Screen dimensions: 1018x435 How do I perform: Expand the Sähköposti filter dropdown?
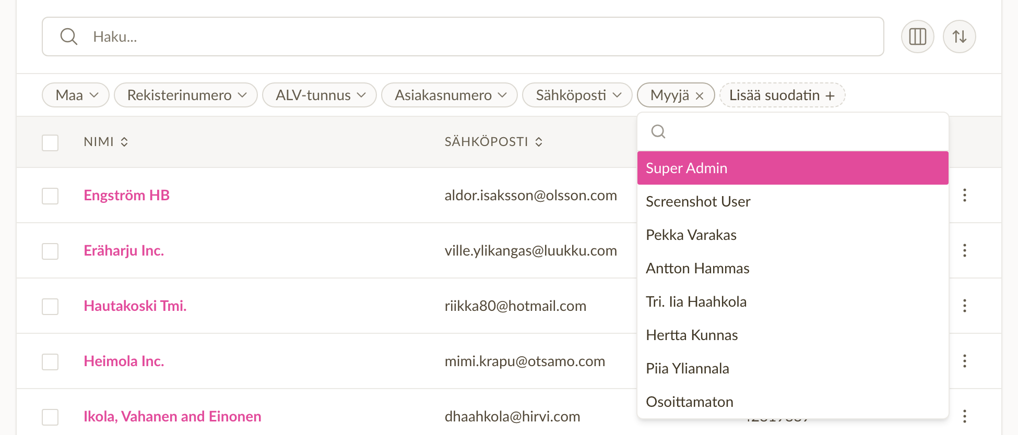point(577,95)
